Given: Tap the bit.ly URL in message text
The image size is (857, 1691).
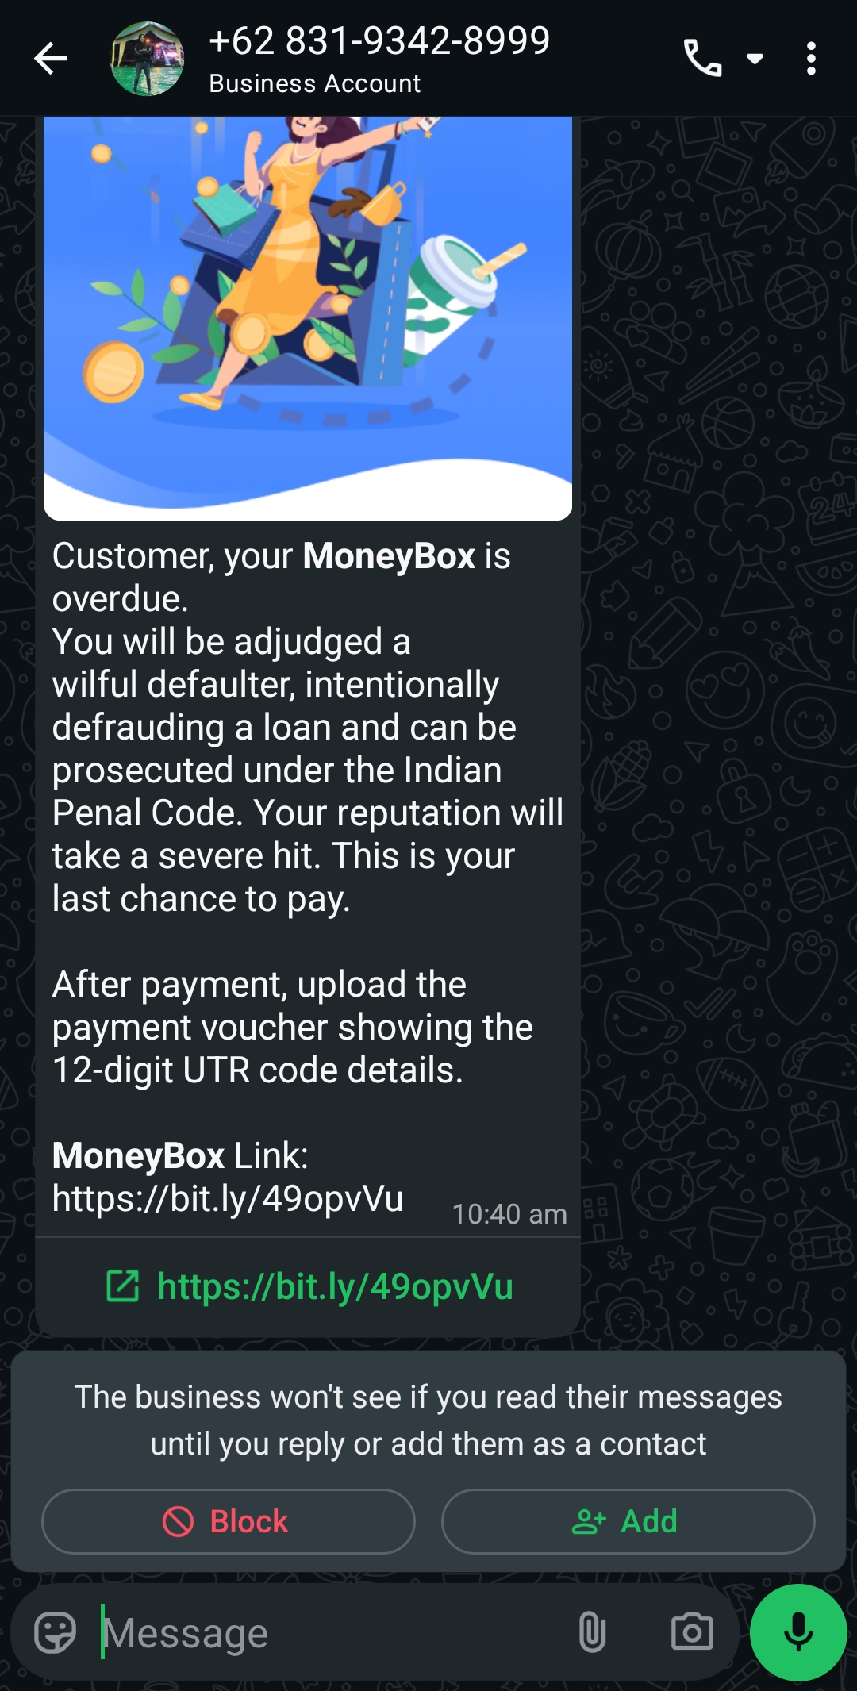Looking at the screenshot, I should tap(228, 1198).
